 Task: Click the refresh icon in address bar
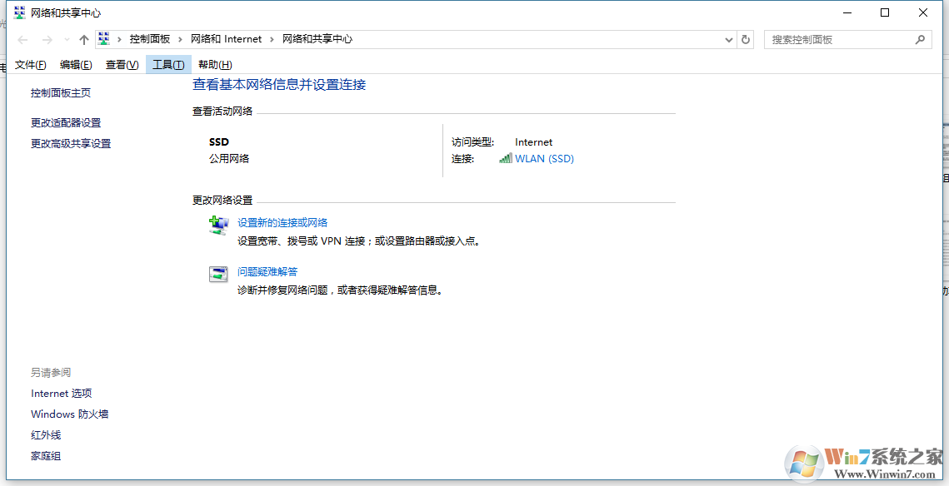pos(744,39)
